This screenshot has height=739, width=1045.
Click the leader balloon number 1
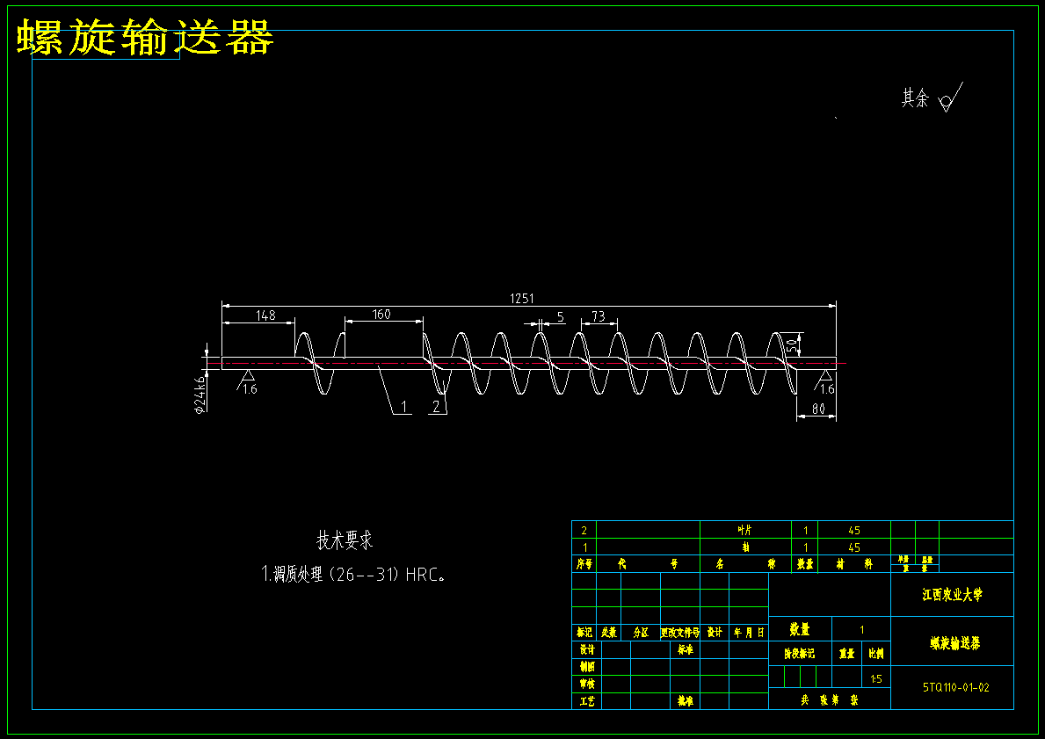pos(403,407)
